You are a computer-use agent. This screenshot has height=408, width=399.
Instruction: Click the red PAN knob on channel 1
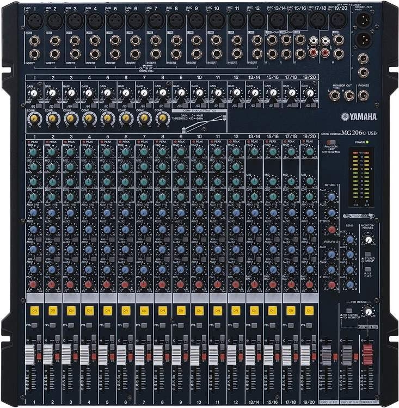pos(33,283)
